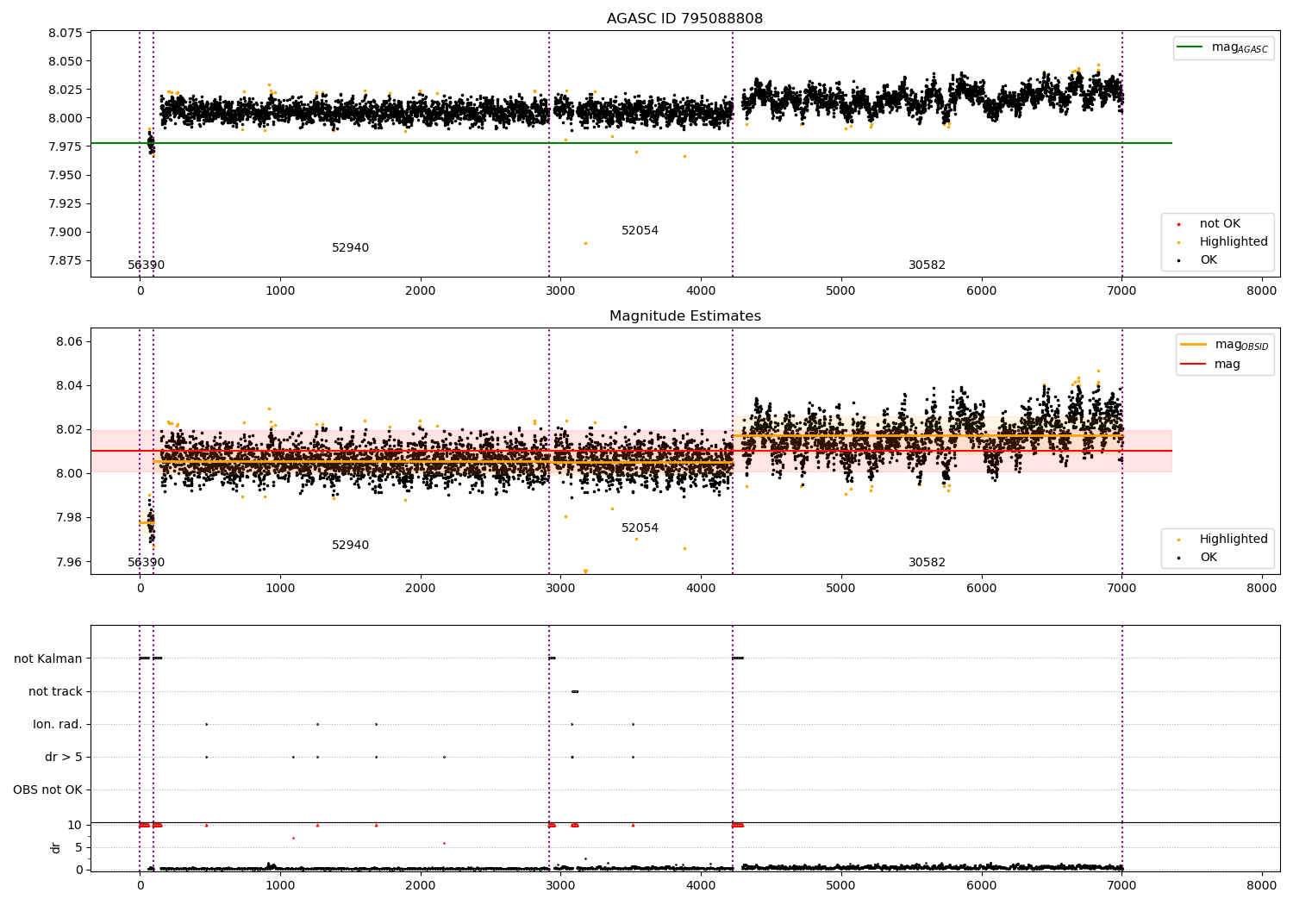Click the 'OK' legend entry in top plot

click(1196, 260)
